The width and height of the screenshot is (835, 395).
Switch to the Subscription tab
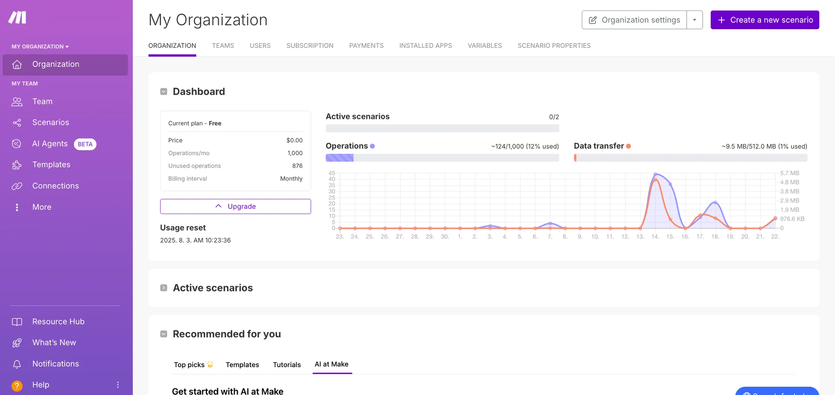[310, 46]
